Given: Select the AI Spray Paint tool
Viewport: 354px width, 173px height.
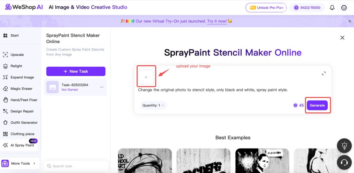Looking at the screenshot, I should point(19,145).
